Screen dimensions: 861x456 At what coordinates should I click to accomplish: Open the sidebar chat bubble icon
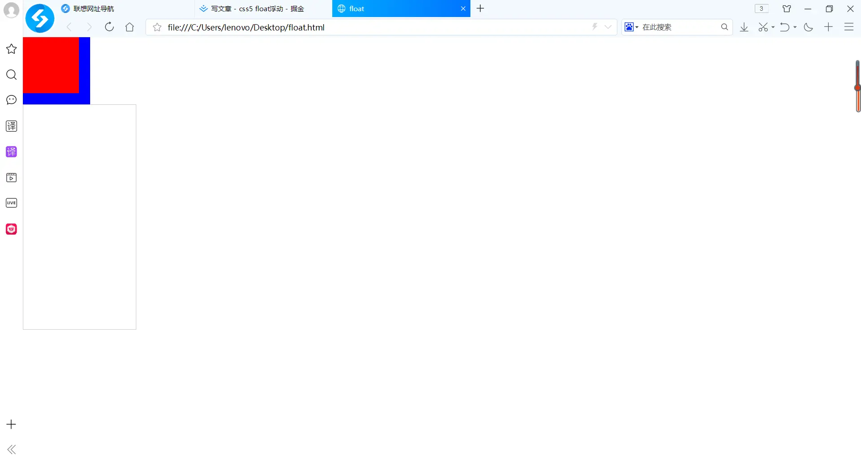point(11,100)
